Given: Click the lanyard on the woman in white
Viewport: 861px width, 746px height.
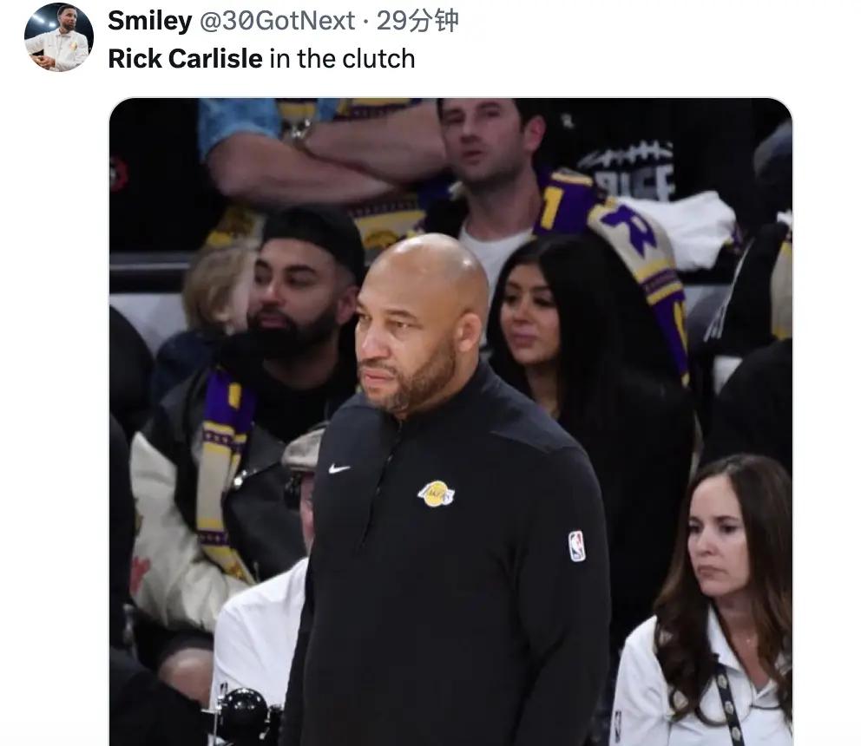Looking at the screenshot, I should tap(726, 697).
